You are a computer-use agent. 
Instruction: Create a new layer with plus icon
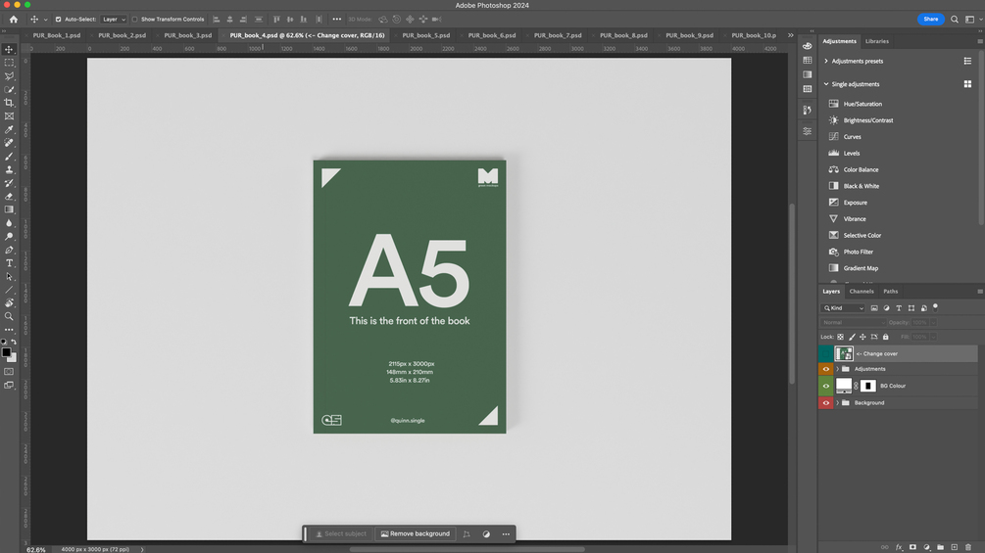pyautogui.click(x=955, y=547)
